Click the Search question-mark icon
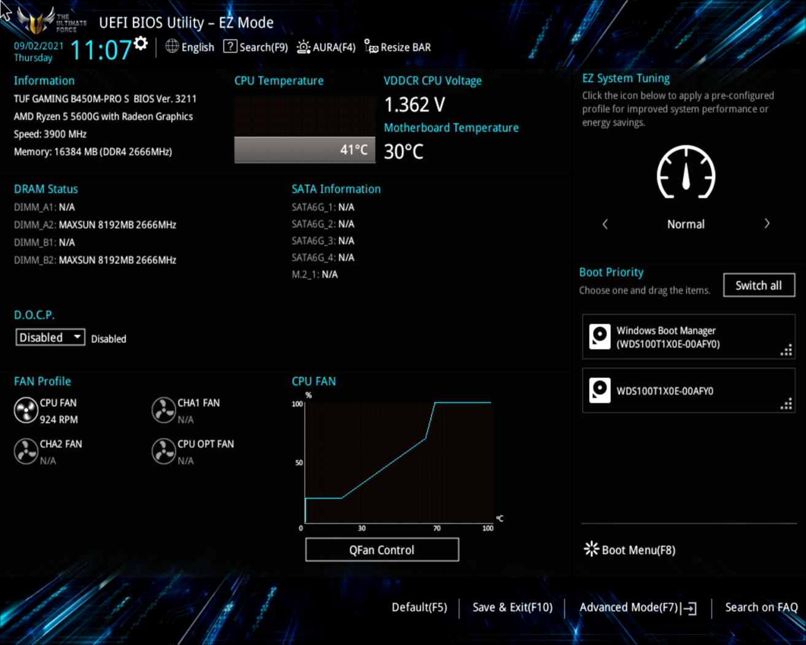 (x=230, y=47)
